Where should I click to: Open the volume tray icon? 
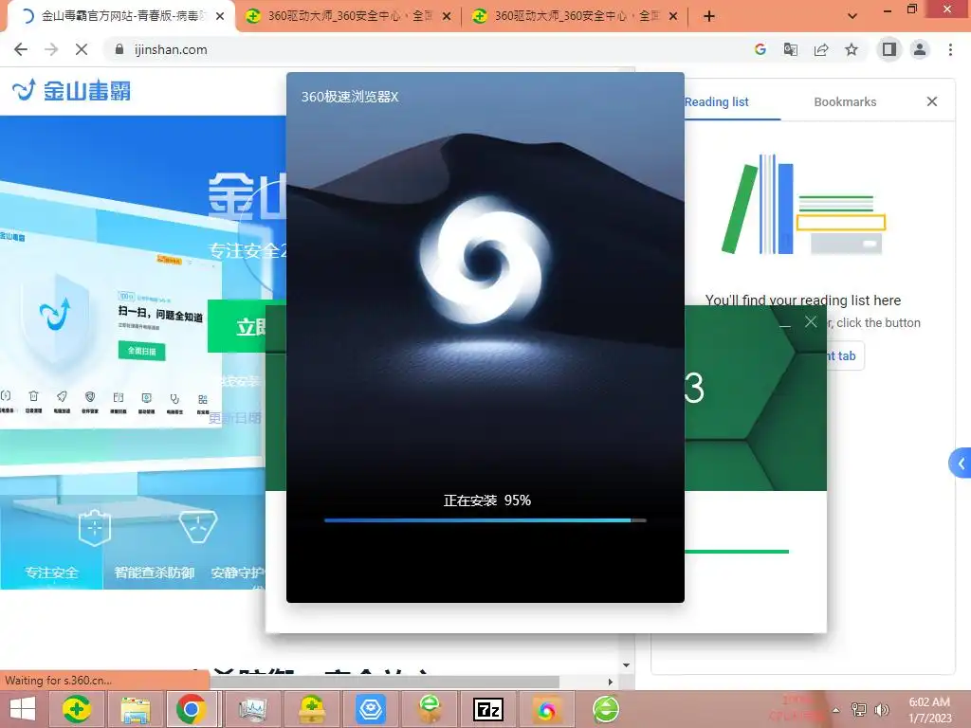[882, 709]
